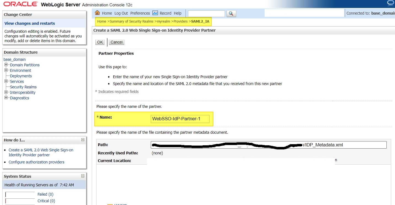This screenshot has height=205, width=395.
Task: Click the Partner Properties heading
Action: (116, 53)
